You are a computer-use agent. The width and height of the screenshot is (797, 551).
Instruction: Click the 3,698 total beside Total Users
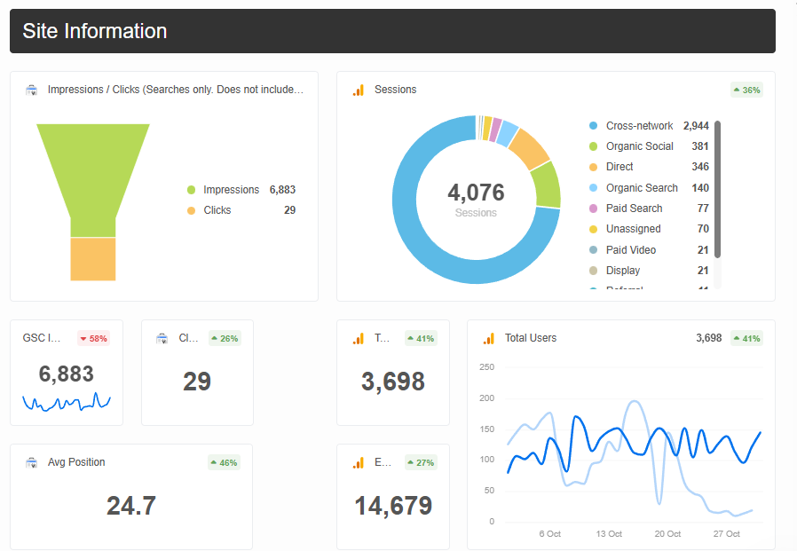(x=708, y=338)
